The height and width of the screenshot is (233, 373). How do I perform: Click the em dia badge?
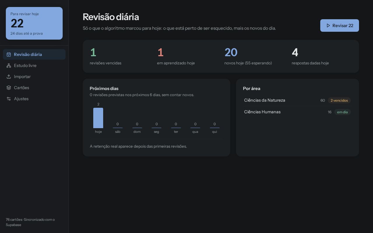pyautogui.click(x=342, y=112)
